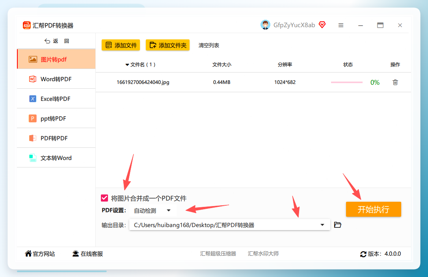Switch to PDF转PDF tab
428x277 pixels.
point(56,138)
